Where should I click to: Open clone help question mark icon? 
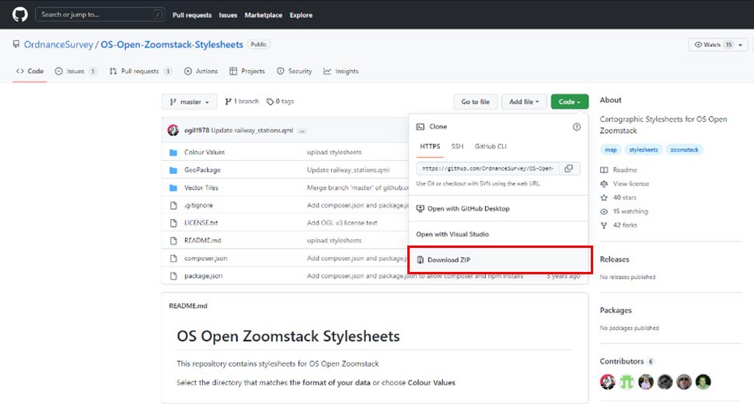(577, 127)
